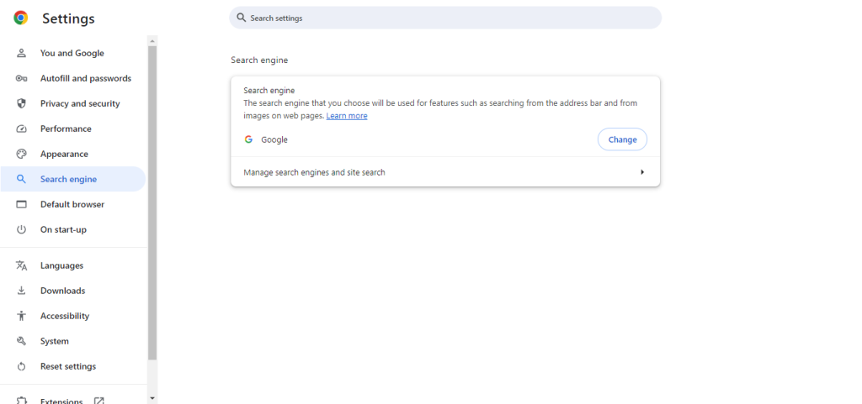Click the Google G logo
This screenshot has width=862, height=404.
click(x=248, y=139)
